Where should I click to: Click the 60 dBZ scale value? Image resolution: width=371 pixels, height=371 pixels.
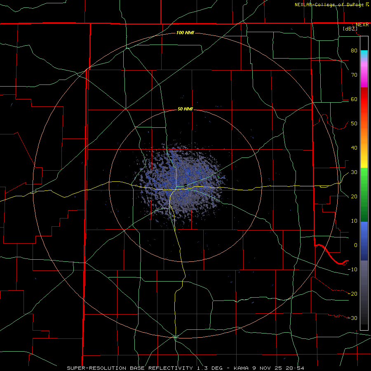coord(354,99)
